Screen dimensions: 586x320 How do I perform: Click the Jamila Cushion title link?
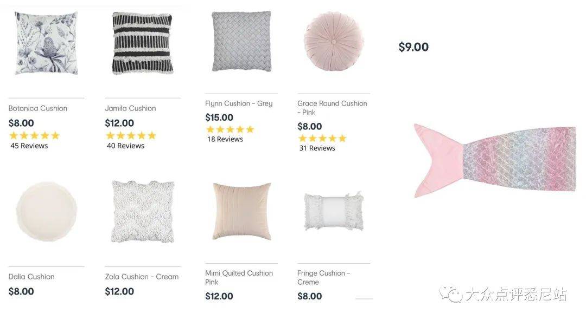130,108
